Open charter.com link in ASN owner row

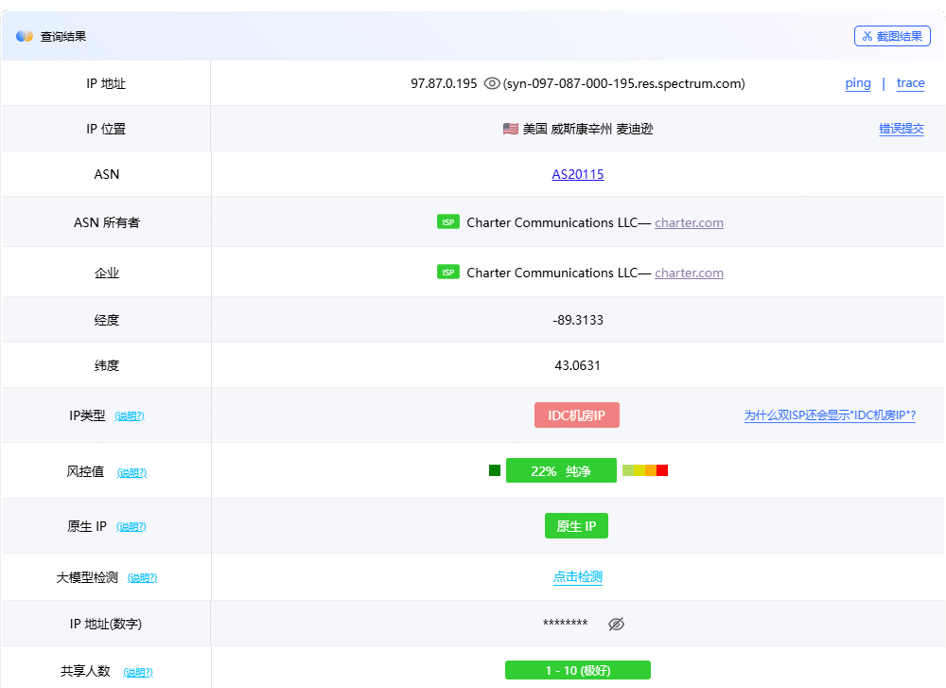coord(689,222)
